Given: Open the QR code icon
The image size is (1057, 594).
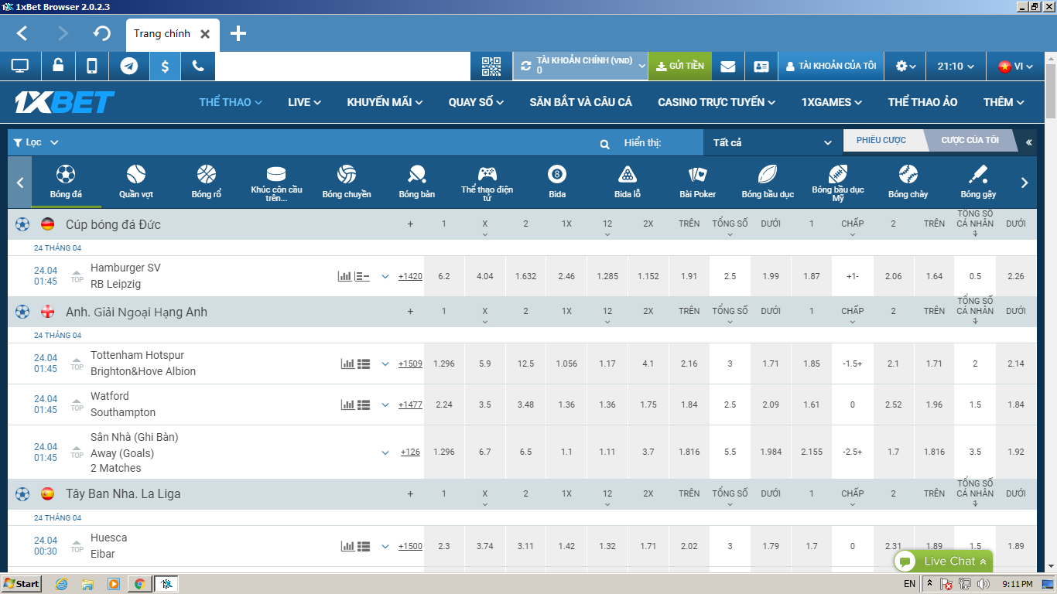Looking at the screenshot, I should pyautogui.click(x=491, y=67).
